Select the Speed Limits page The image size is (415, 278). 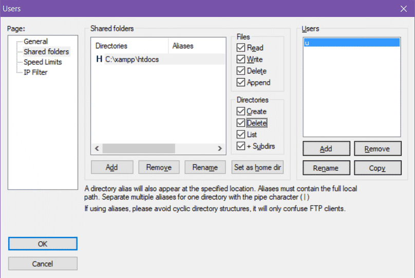click(x=43, y=62)
